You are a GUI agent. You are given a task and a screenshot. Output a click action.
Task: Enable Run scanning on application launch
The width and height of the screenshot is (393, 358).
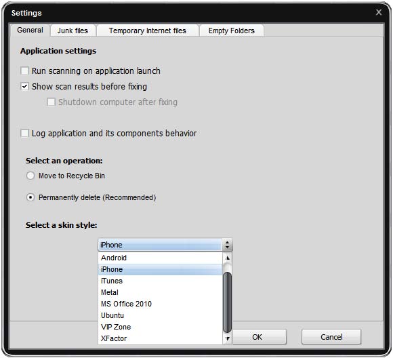click(24, 71)
